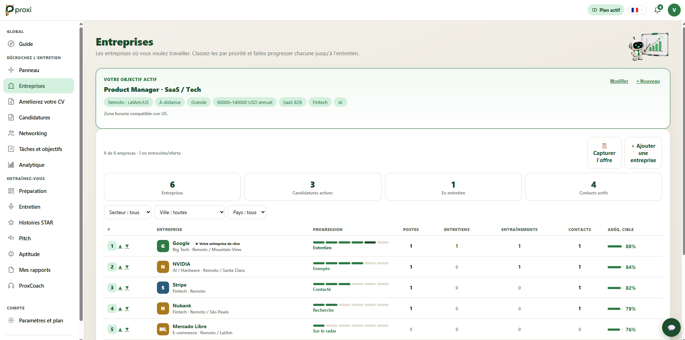The height and width of the screenshot is (340, 685).
Task: Open the Networking section
Action: 39,133
